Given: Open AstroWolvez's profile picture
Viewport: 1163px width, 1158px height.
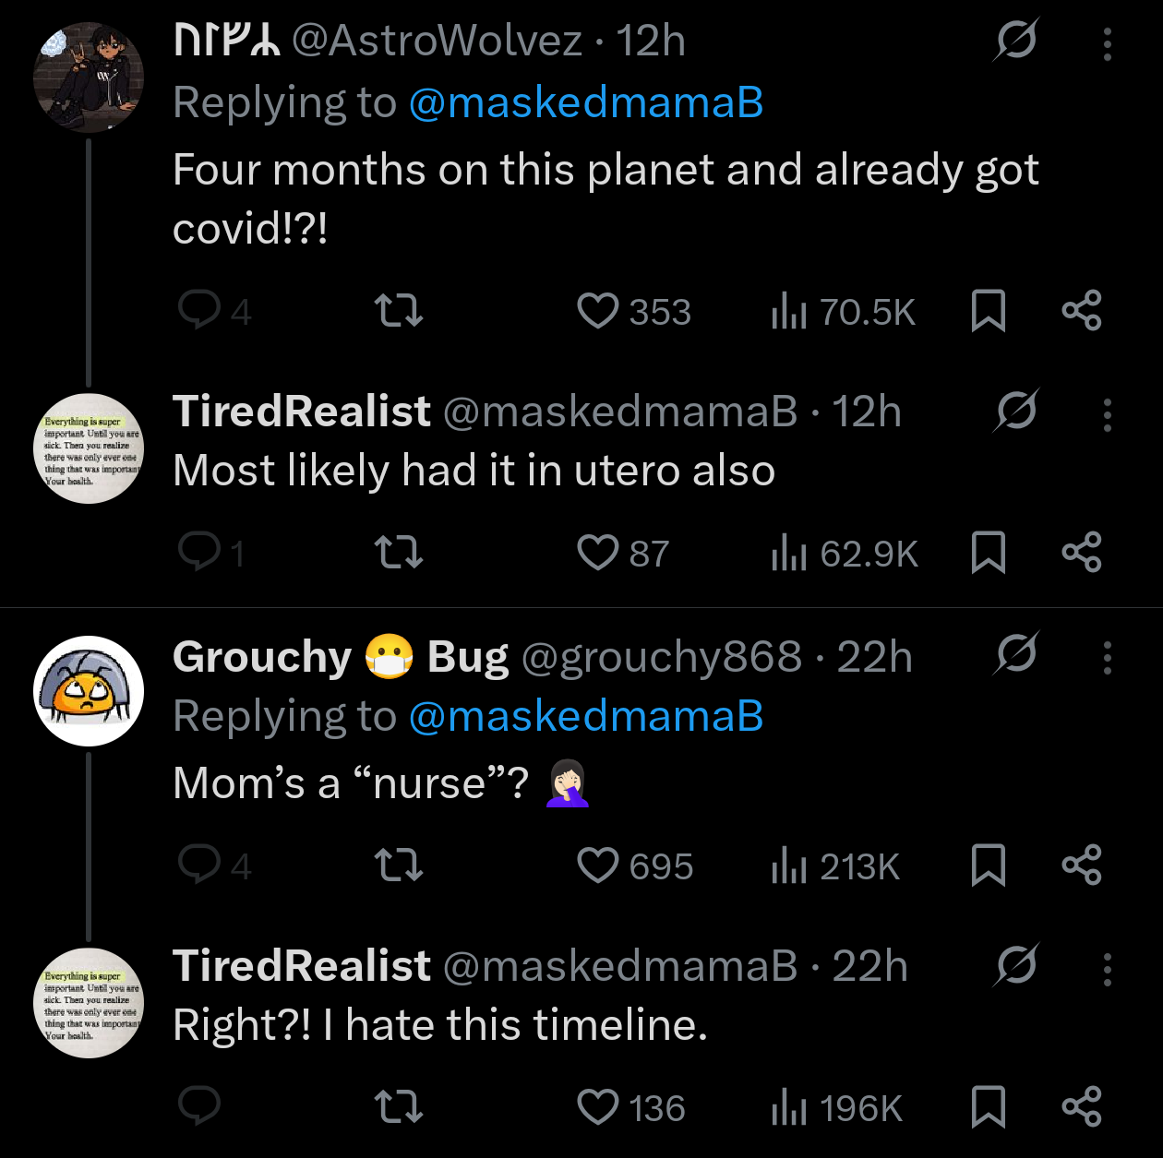Looking at the screenshot, I should [89, 78].
